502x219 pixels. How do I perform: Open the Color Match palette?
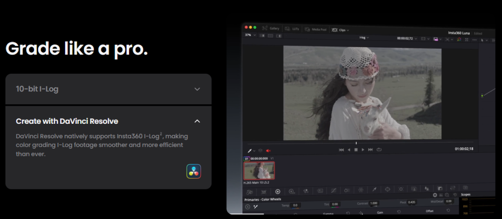pyautogui.click(x=264, y=192)
